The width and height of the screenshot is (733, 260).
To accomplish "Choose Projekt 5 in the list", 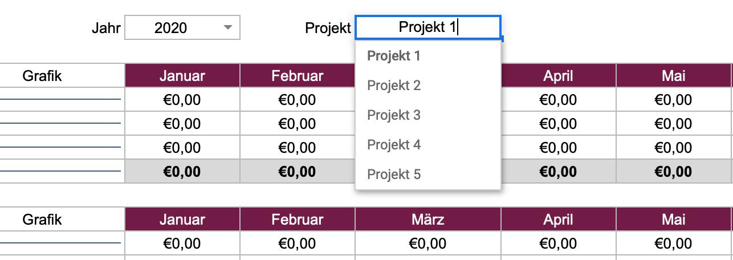I will (x=394, y=174).
